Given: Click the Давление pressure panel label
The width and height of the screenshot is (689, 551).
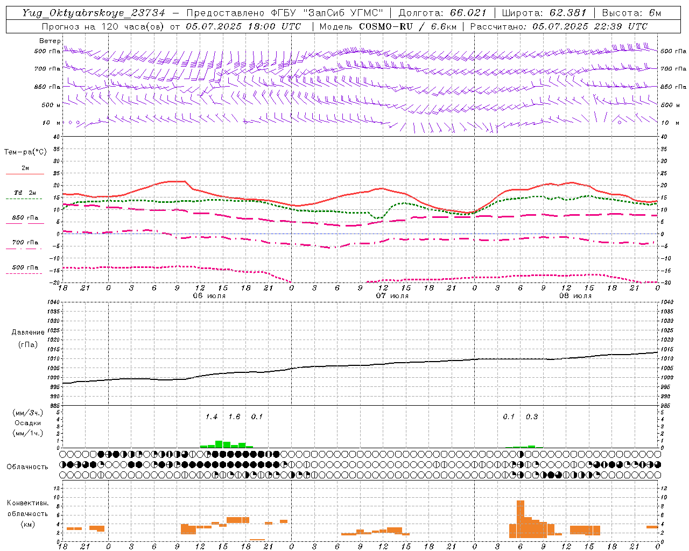Looking at the screenshot, I should pyautogui.click(x=28, y=333).
